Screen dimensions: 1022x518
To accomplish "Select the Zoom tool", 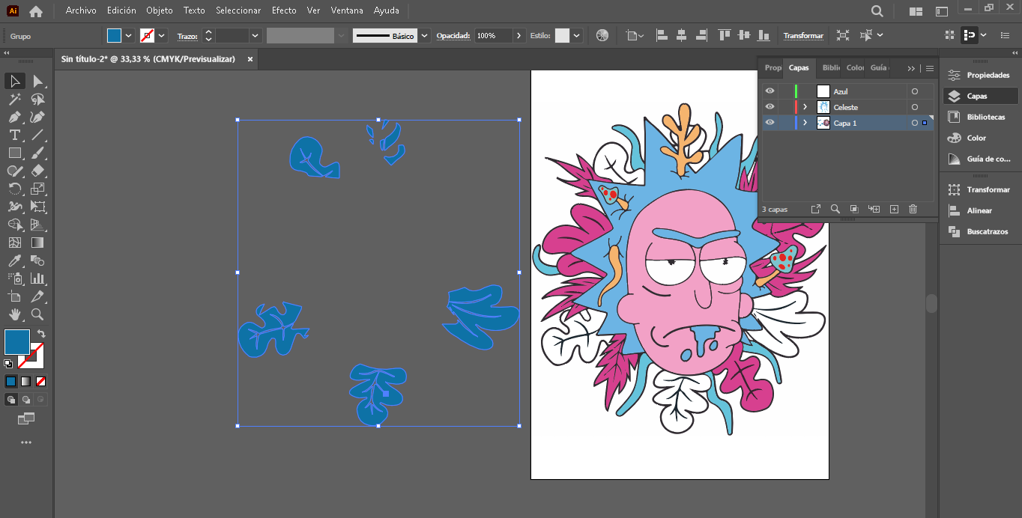I will point(37,314).
